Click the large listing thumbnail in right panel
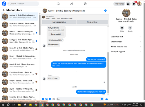 [126, 13]
